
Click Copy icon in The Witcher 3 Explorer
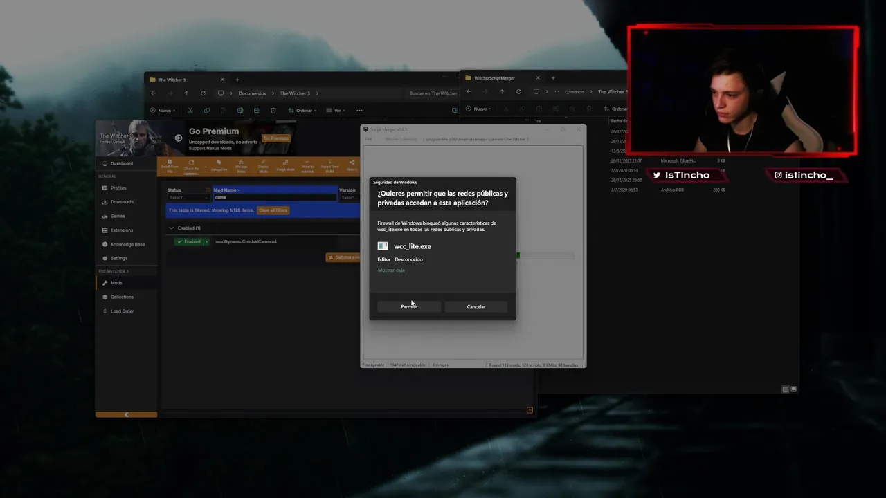[207, 111]
